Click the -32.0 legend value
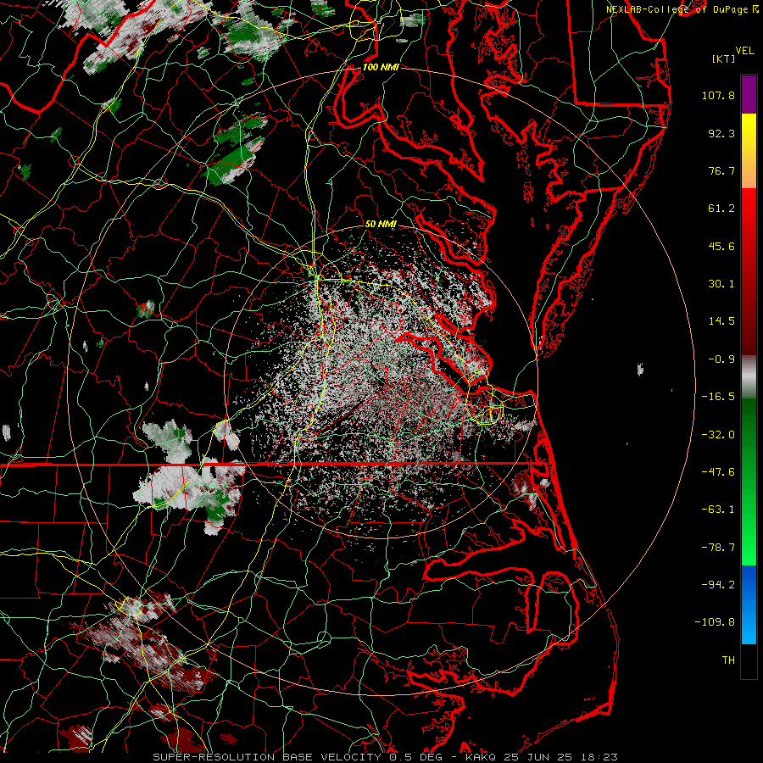Viewport: 763px width, 763px height. (x=718, y=435)
